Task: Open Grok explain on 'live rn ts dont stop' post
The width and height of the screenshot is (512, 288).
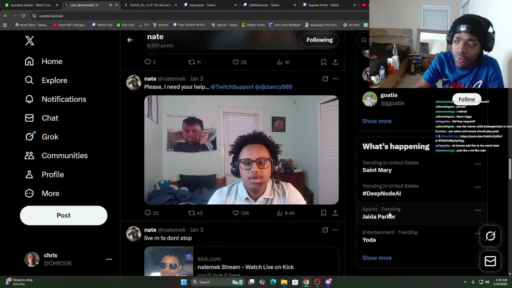Action: click(x=325, y=230)
